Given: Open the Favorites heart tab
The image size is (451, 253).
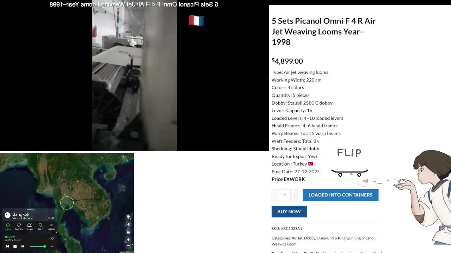Looking at the screenshot, I should coord(19,227).
